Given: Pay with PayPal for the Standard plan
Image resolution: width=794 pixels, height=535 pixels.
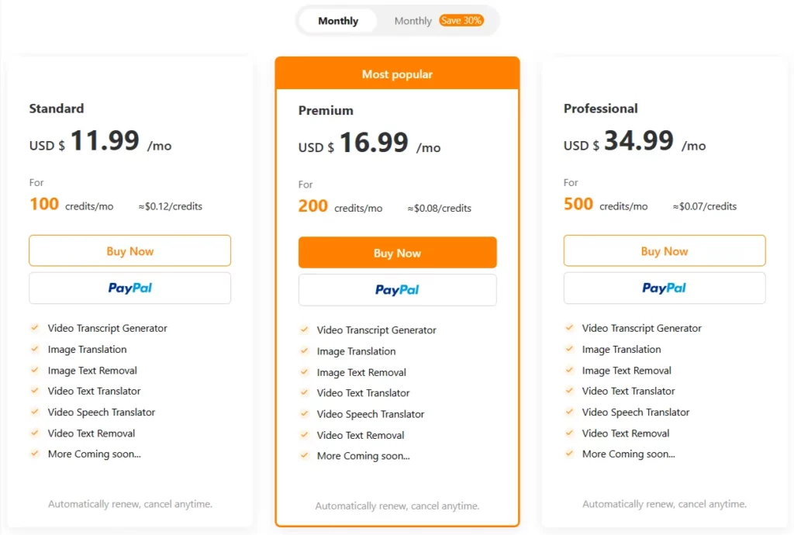Looking at the screenshot, I should pos(129,288).
